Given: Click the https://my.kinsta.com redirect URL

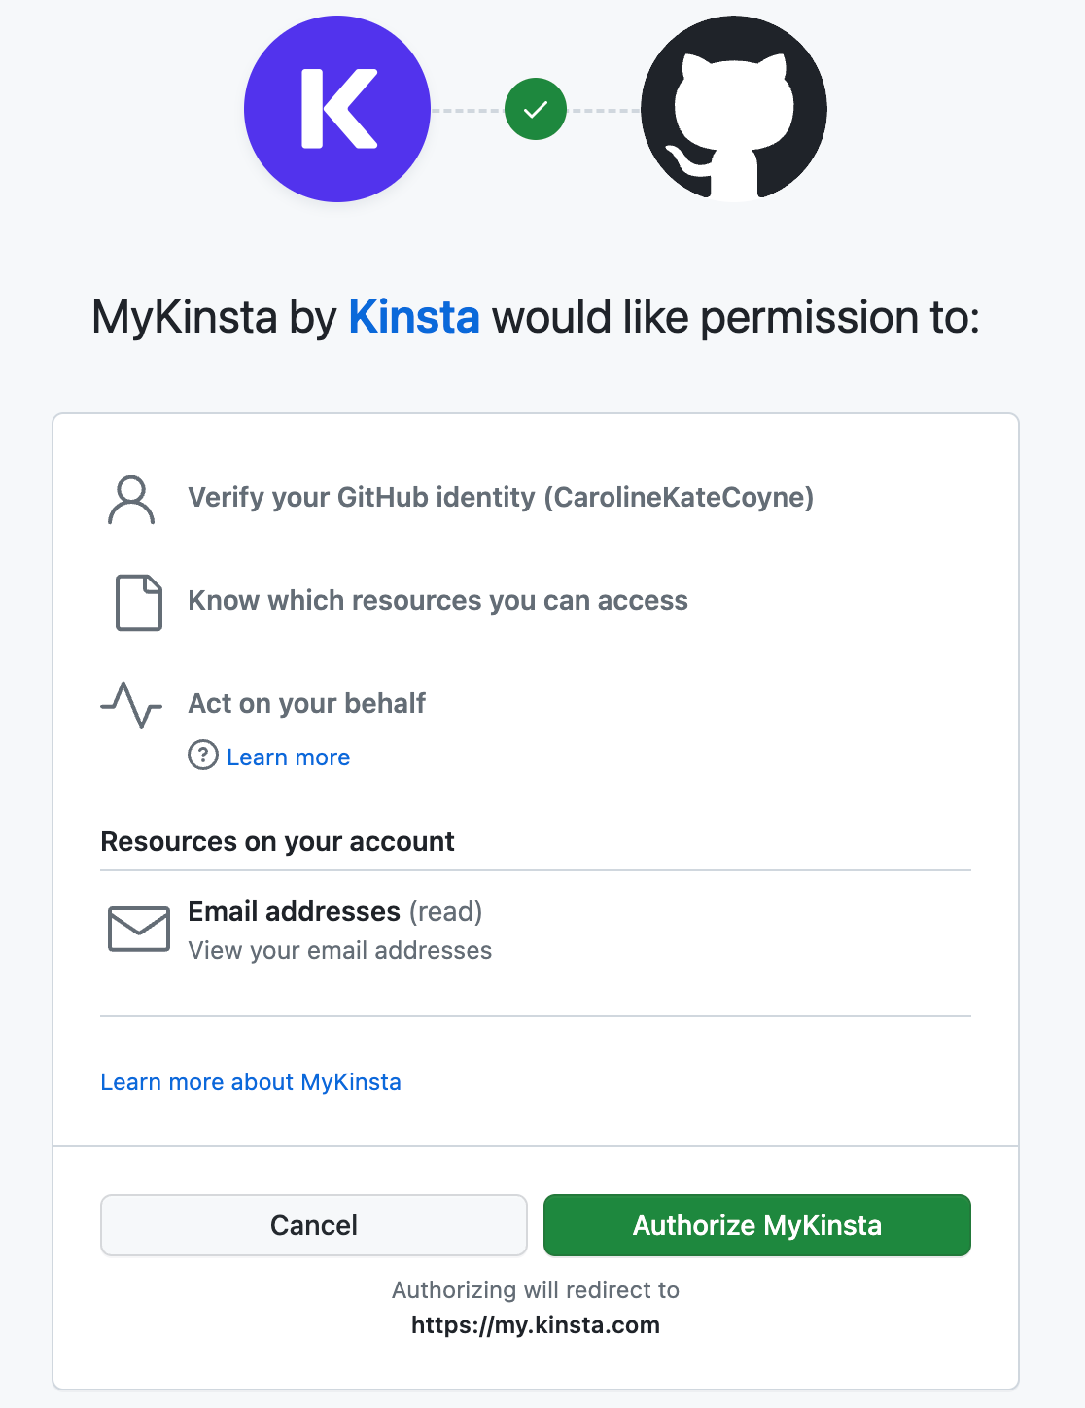Looking at the screenshot, I should pos(536,1325).
